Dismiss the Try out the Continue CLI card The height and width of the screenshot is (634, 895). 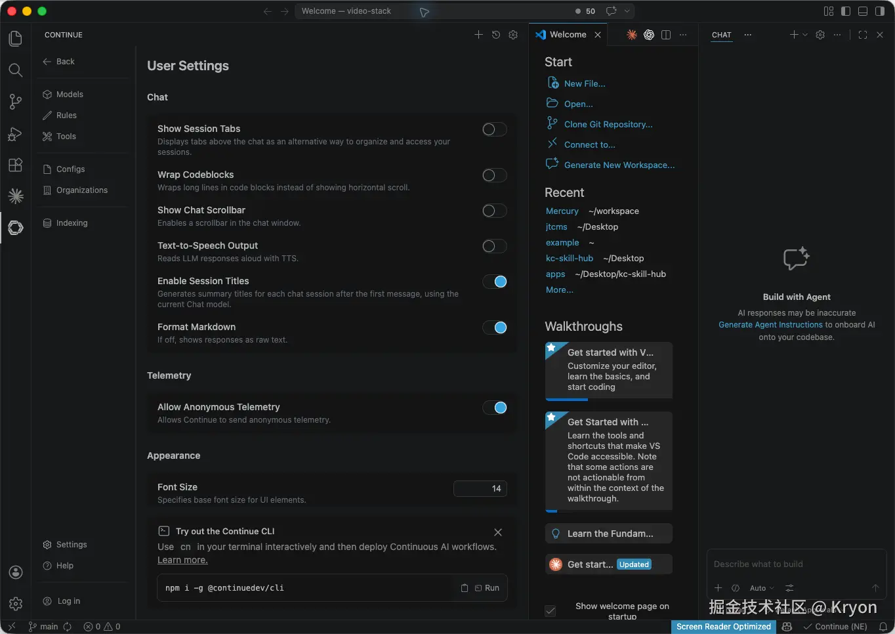498,532
